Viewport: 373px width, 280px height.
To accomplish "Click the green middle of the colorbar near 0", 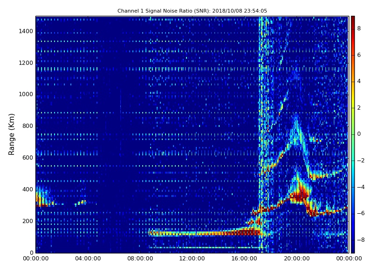I will 353,134.
